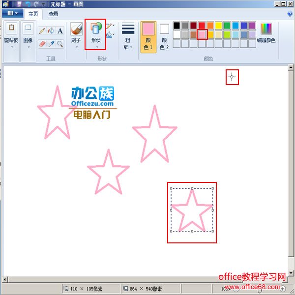This screenshot has width=295, height=295.
Task: Pick the white color swatch in palette
Action: point(177,34)
